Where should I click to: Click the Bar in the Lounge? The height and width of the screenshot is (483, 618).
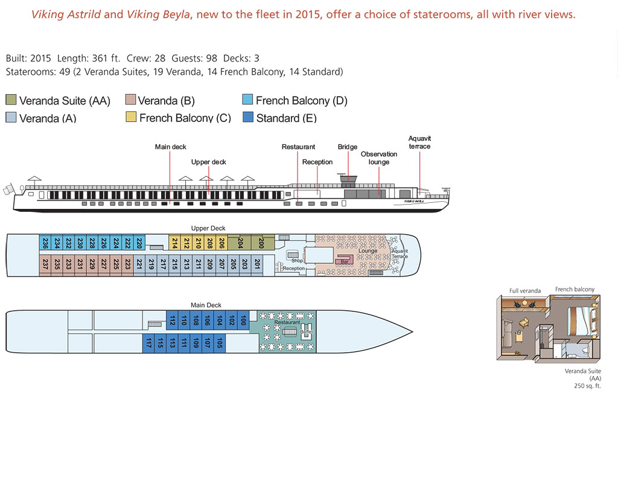point(344,261)
